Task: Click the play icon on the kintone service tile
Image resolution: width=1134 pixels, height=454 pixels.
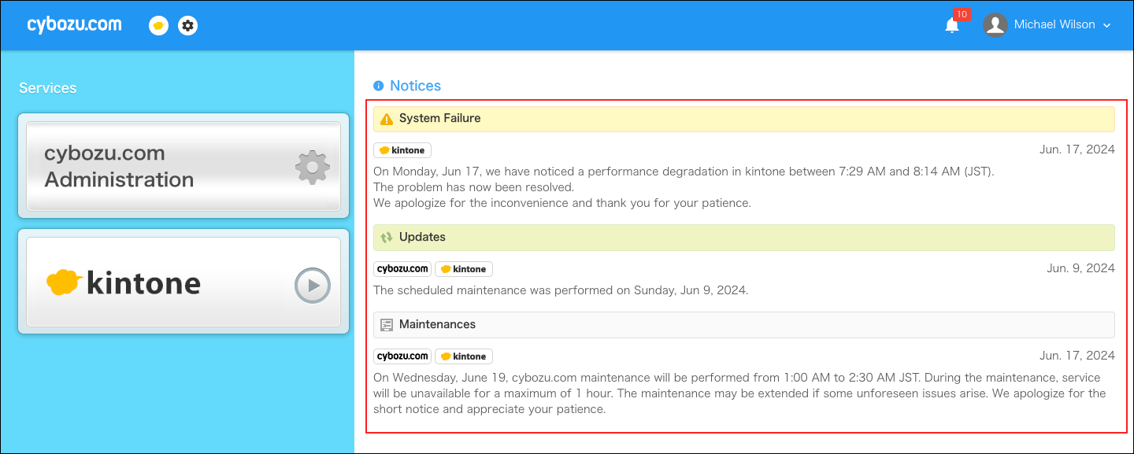Action: click(312, 286)
